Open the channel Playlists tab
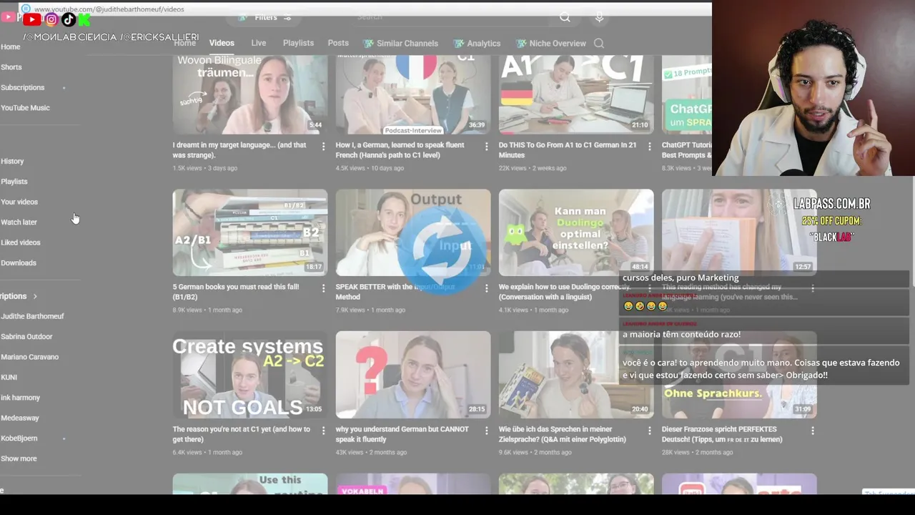The width and height of the screenshot is (915, 515). [x=298, y=43]
